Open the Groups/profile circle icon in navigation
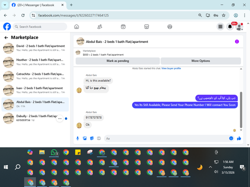 [x=169, y=26]
